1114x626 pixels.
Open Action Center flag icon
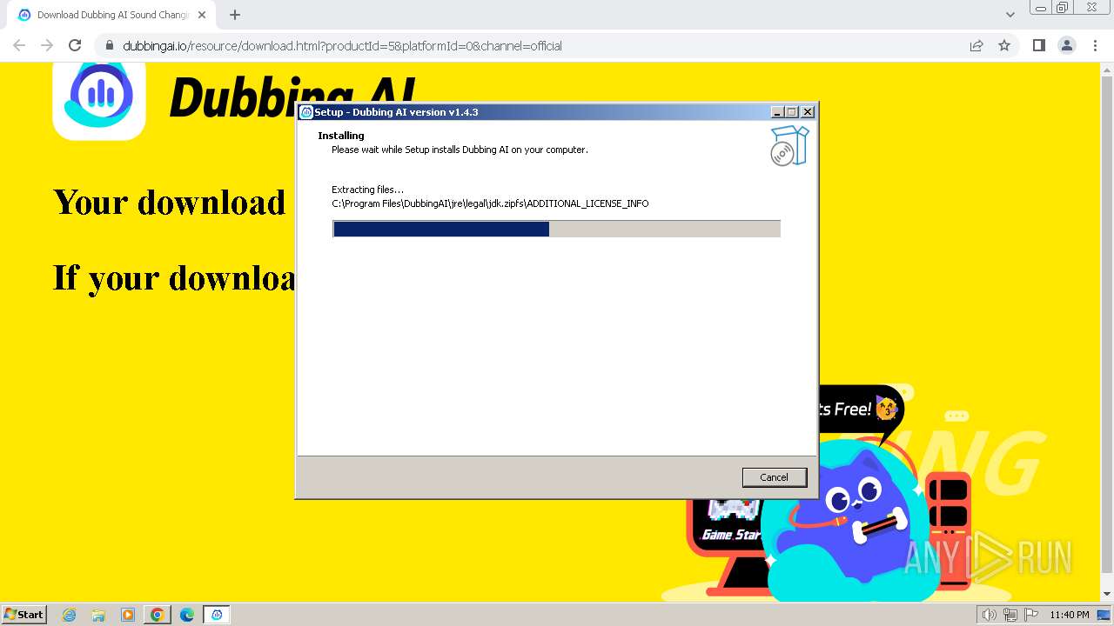pos(1030,615)
